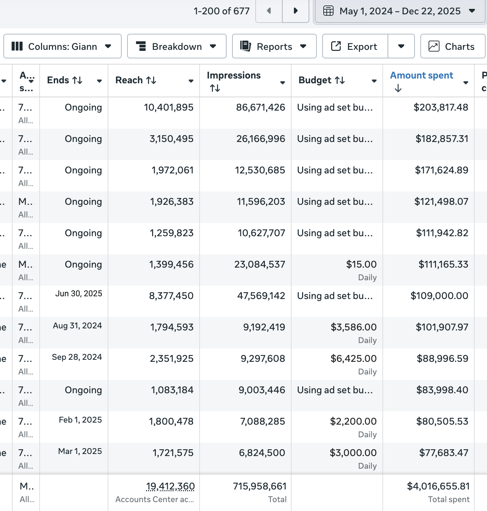Click the $109,000.00 amount spent cell
The image size is (487, 511).
(439, 296)
